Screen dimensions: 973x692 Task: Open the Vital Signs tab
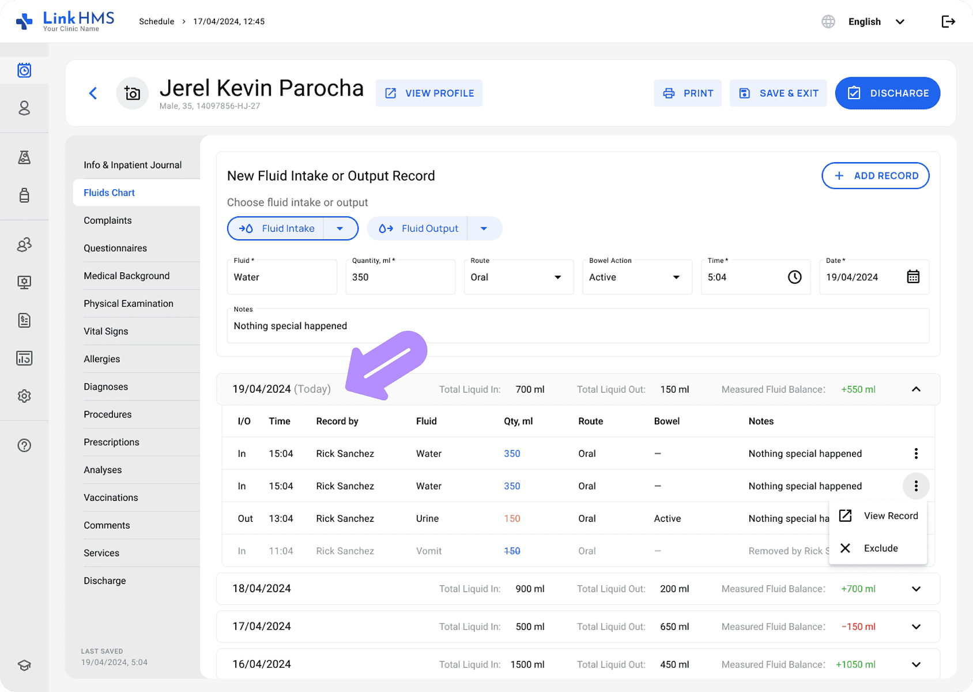[x=106, y=332]
